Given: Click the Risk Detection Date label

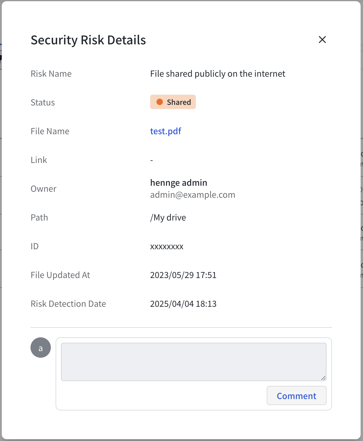Looking at the screenshot, I should point(68,304).
